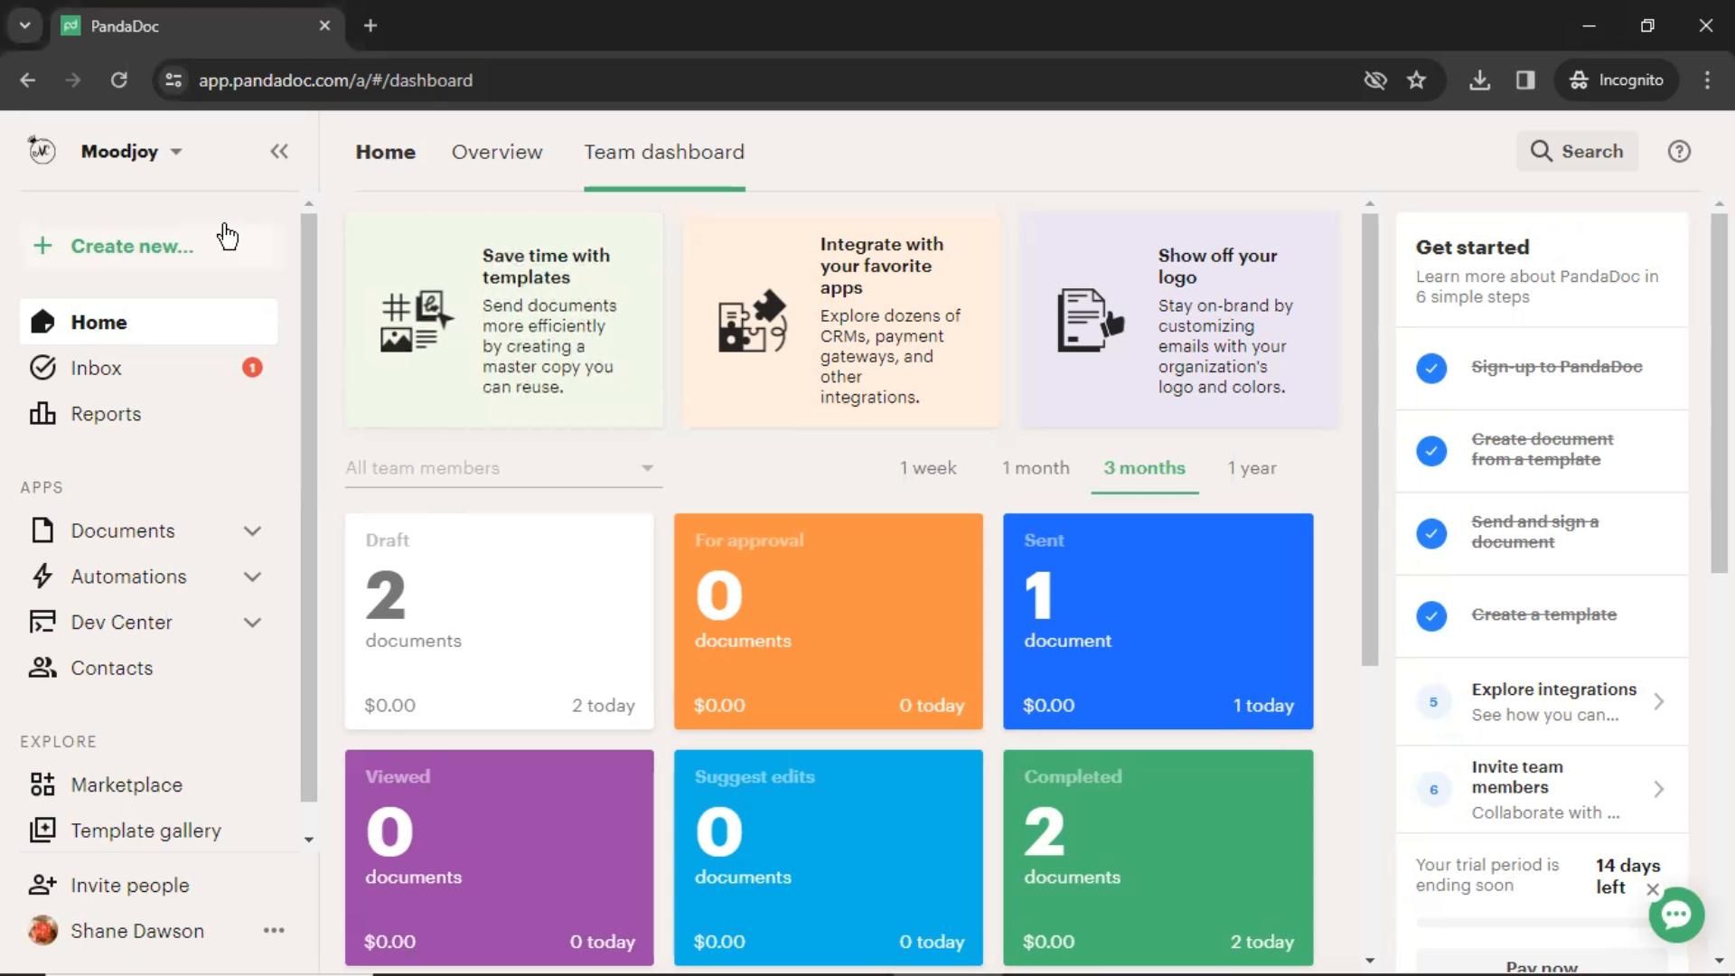Open the Automations icon

(x=42, y=577)
